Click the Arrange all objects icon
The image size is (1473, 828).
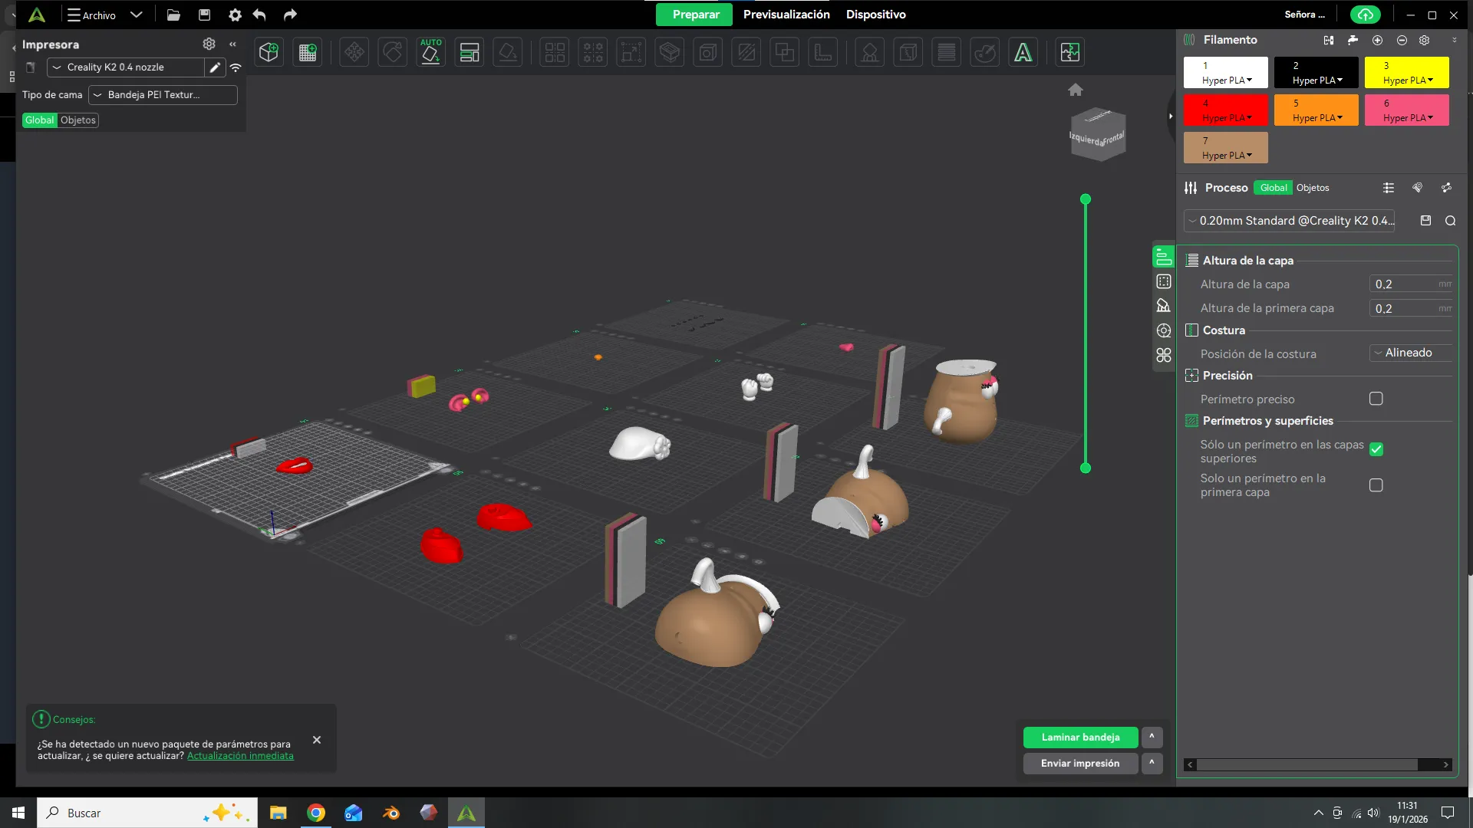point(469,52)
